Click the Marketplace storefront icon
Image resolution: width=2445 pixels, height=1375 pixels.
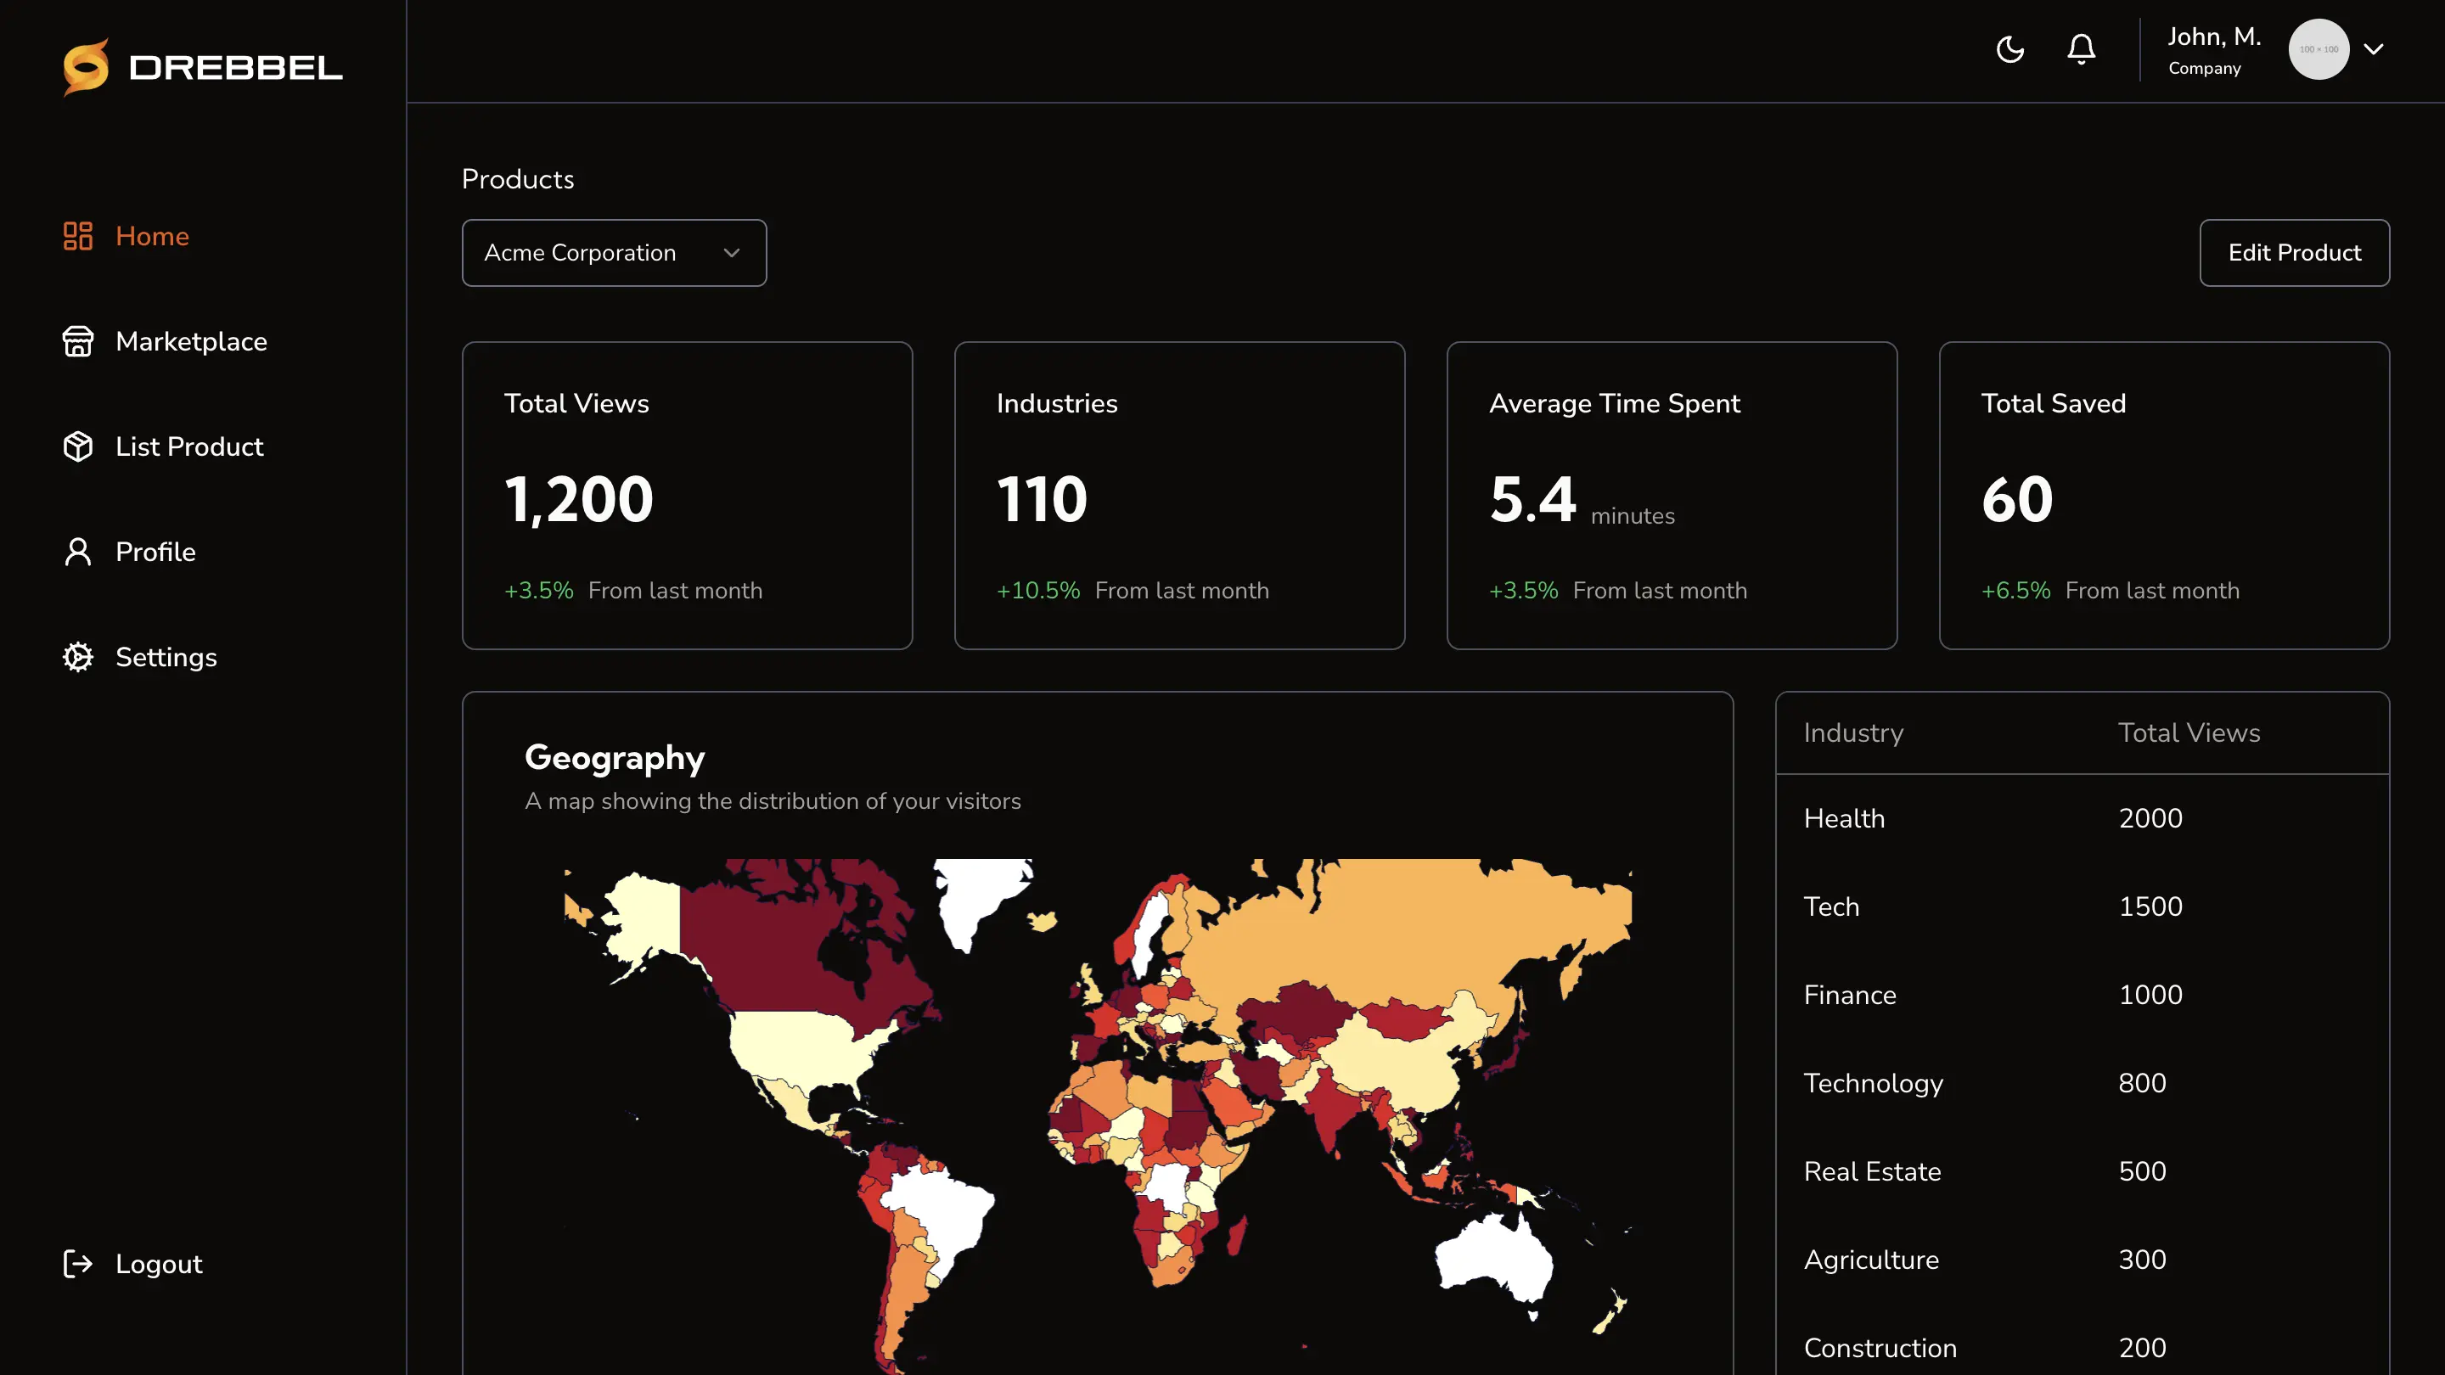[78, 341]
